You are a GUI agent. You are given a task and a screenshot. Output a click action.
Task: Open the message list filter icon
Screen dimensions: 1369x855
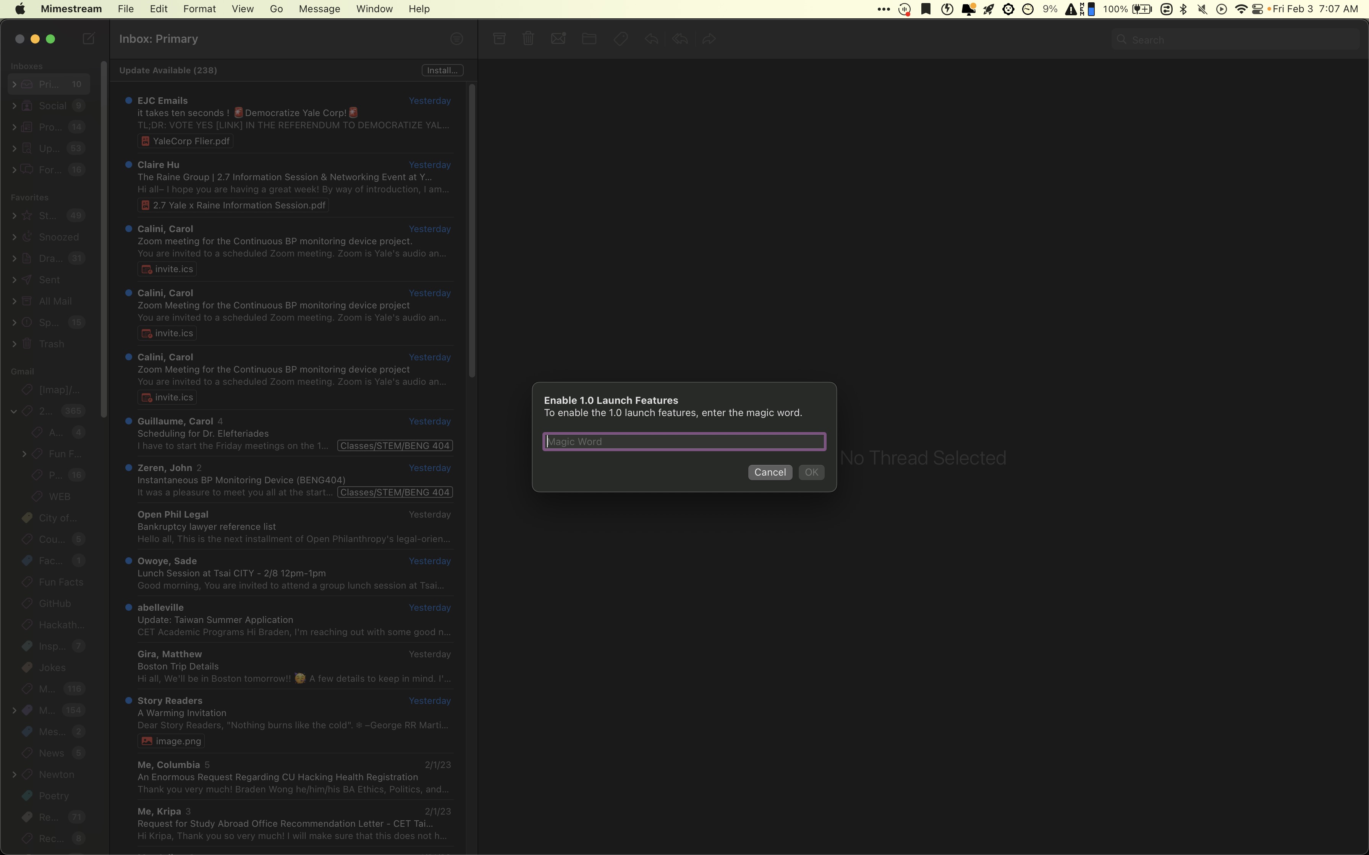(456, 39)
